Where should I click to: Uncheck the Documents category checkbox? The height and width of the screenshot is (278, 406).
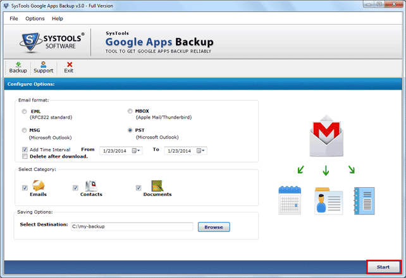click(x=138, y=188)
